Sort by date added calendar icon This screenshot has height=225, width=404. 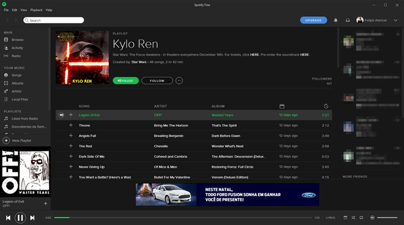click(282, 106)
